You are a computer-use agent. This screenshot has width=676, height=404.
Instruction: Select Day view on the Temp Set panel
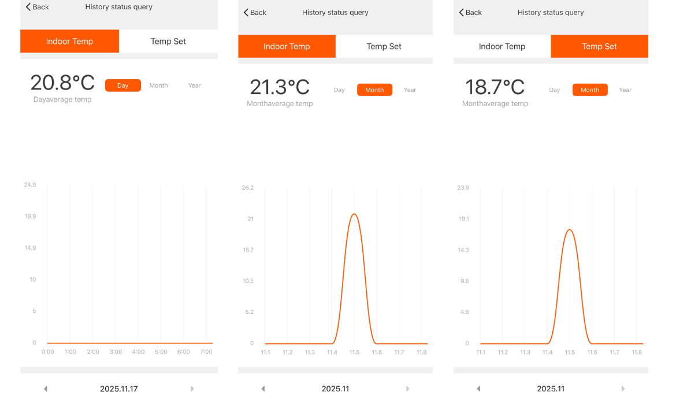555,89
